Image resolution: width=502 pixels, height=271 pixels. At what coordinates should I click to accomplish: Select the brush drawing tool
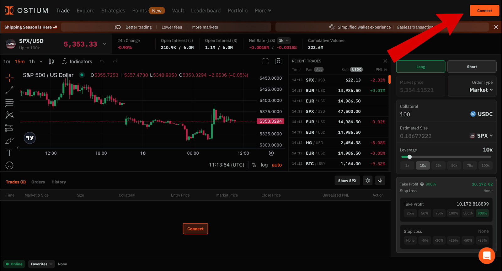pos(9,141)
